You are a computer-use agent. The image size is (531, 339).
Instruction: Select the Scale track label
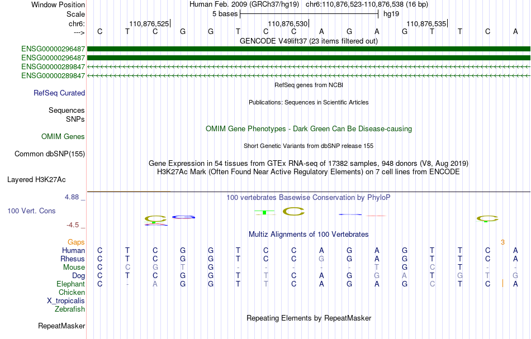click(x=75, y=14)
